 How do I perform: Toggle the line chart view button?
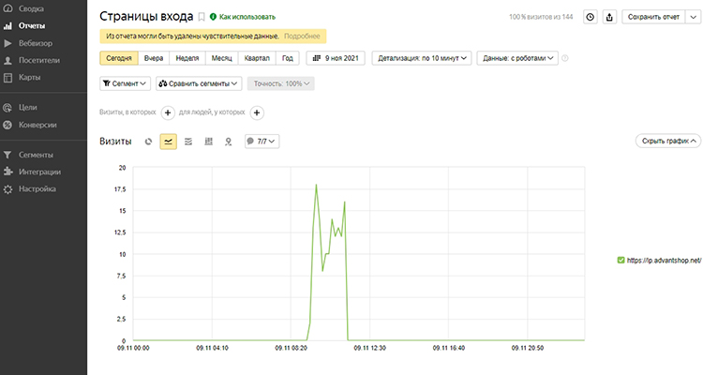[x=168, y=142]
